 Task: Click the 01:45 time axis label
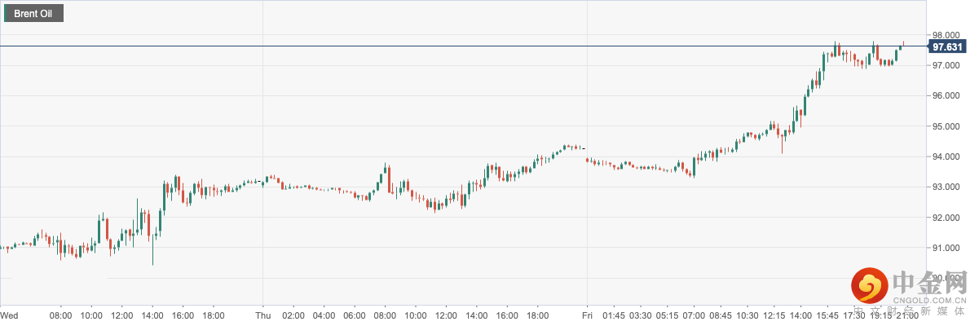click(x=614, y=315)
